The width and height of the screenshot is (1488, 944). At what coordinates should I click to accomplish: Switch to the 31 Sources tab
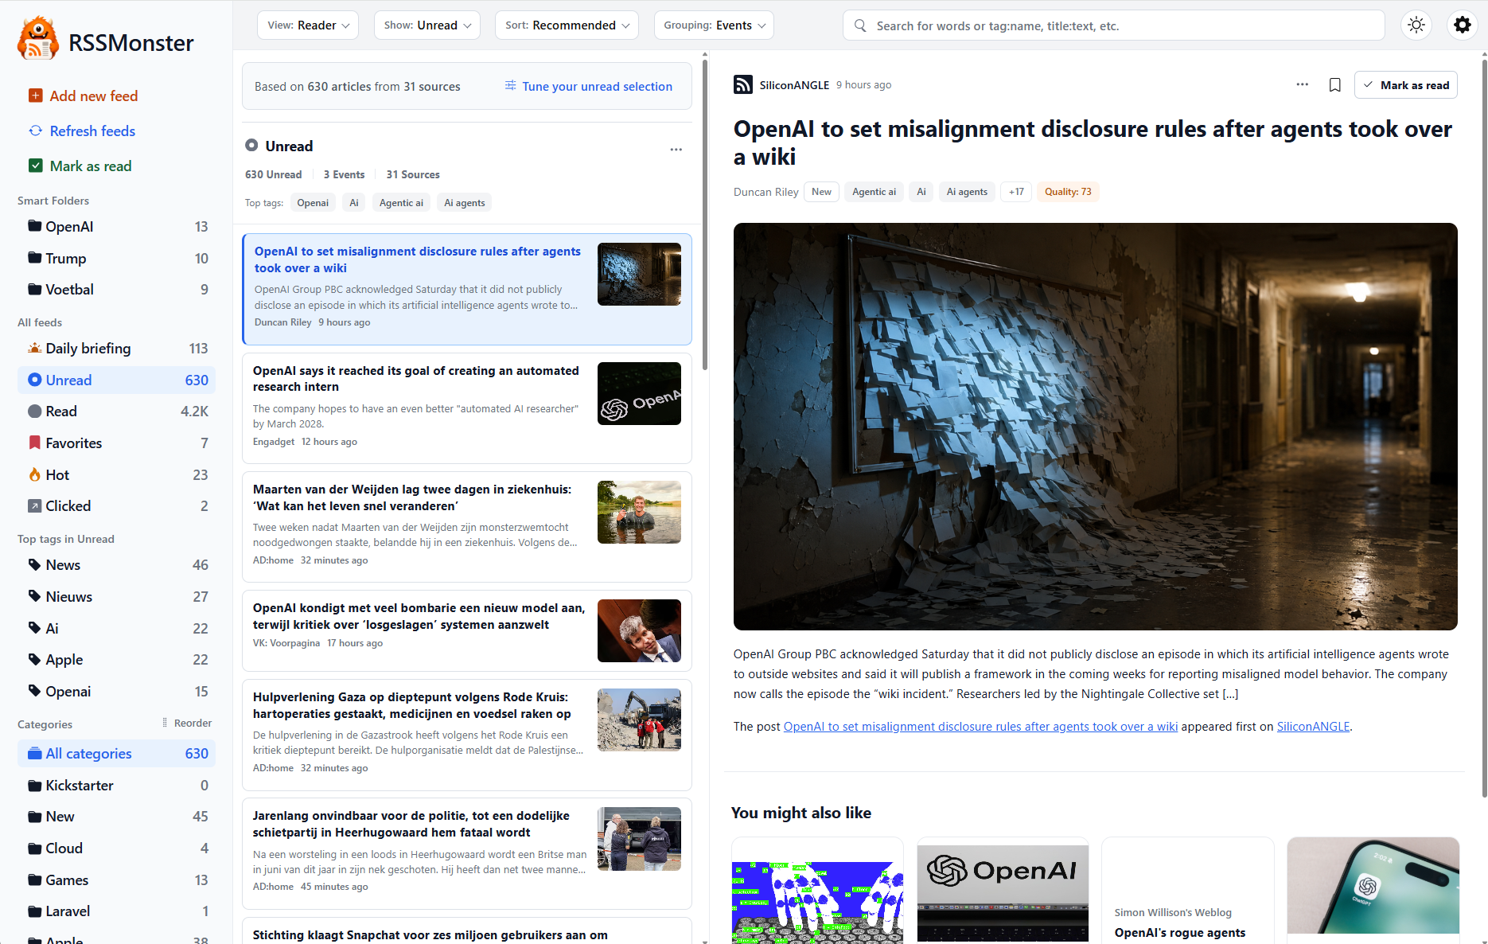pos(413,175)
